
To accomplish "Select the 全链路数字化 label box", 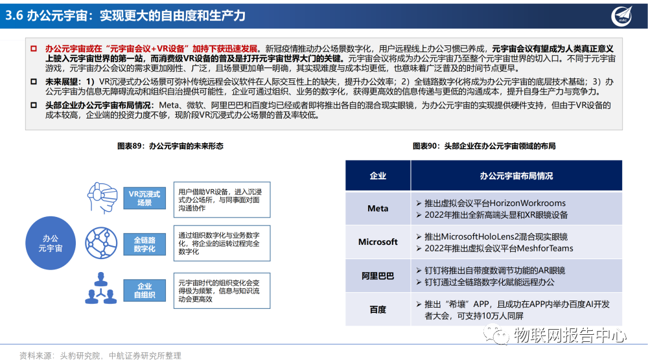I will (x=145, y=245).
